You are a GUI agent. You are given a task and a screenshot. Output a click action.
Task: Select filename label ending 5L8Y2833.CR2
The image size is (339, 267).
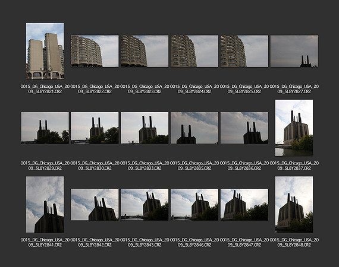(x=145, y=166)
